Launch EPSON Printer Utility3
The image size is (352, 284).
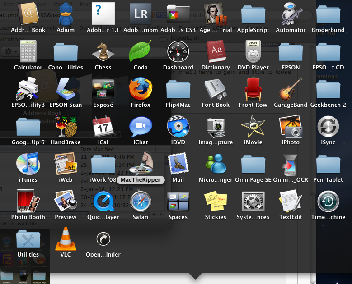28,89
